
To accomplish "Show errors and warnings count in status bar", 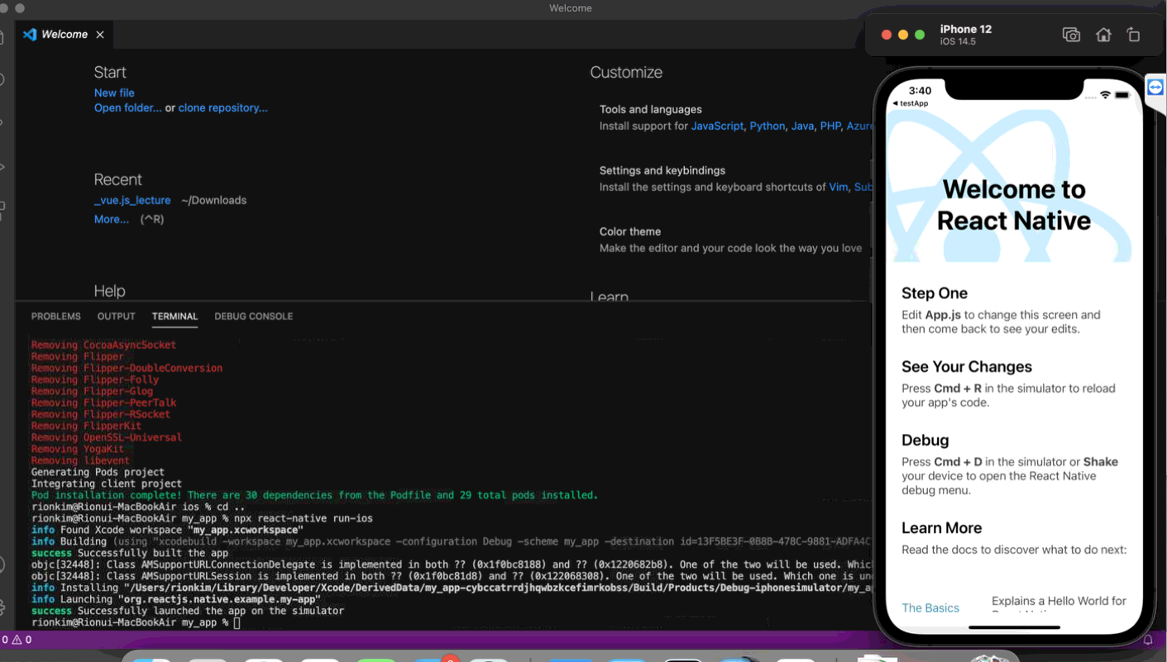I will coord(17,640).
